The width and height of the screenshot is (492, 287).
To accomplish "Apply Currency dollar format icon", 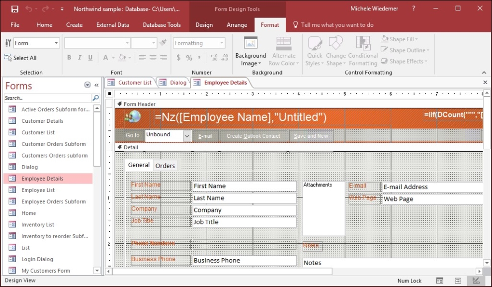I will click(178, 58).
